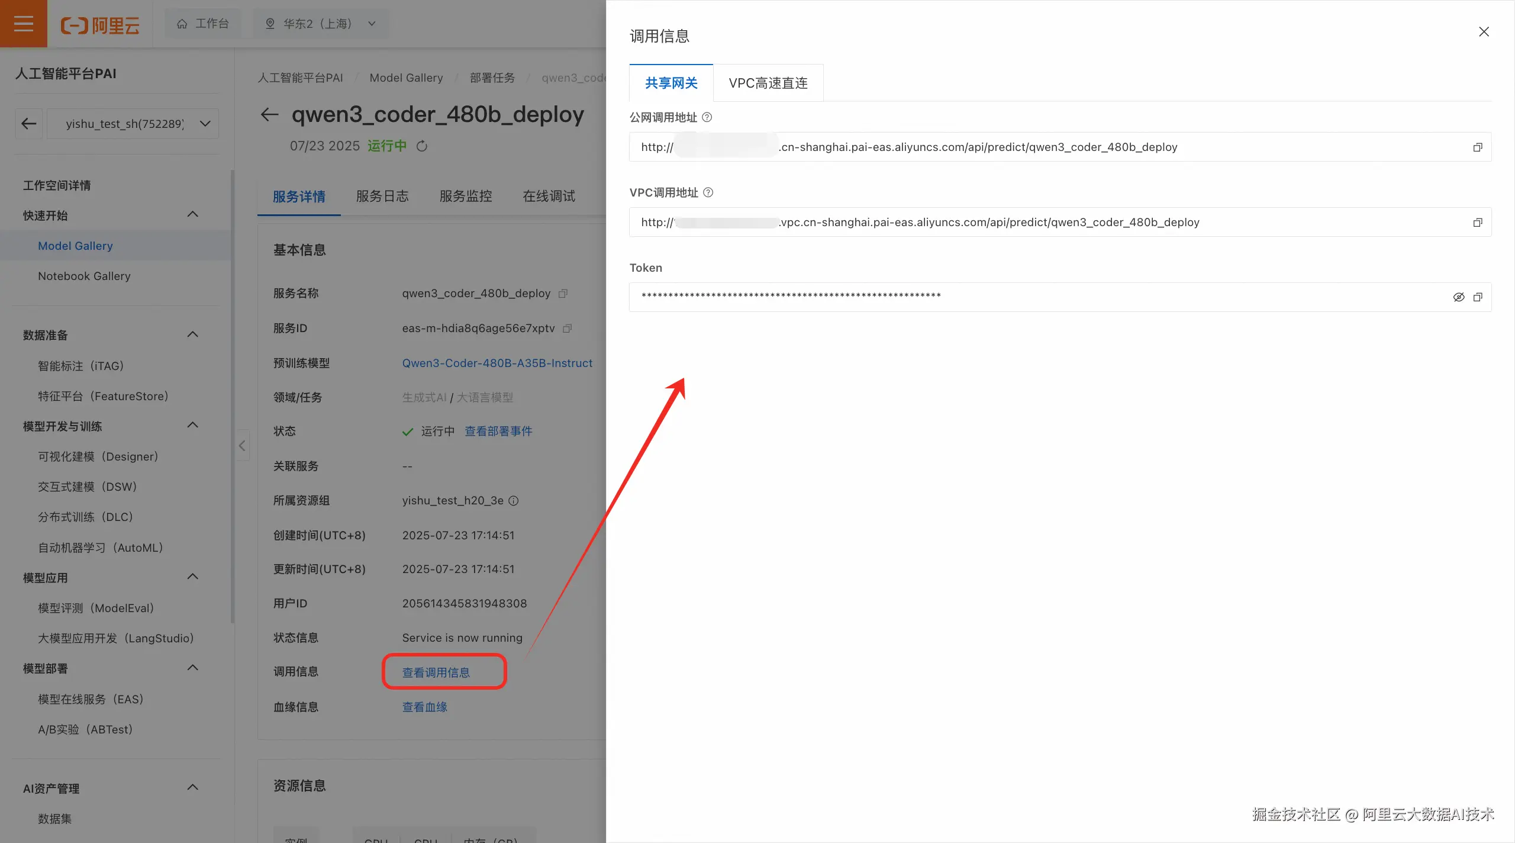
Task: Close the 调用信息 panel
Action: (1484, 32)
